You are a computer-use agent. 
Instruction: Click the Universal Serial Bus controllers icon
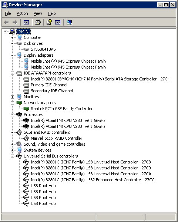tap(19, 156)
